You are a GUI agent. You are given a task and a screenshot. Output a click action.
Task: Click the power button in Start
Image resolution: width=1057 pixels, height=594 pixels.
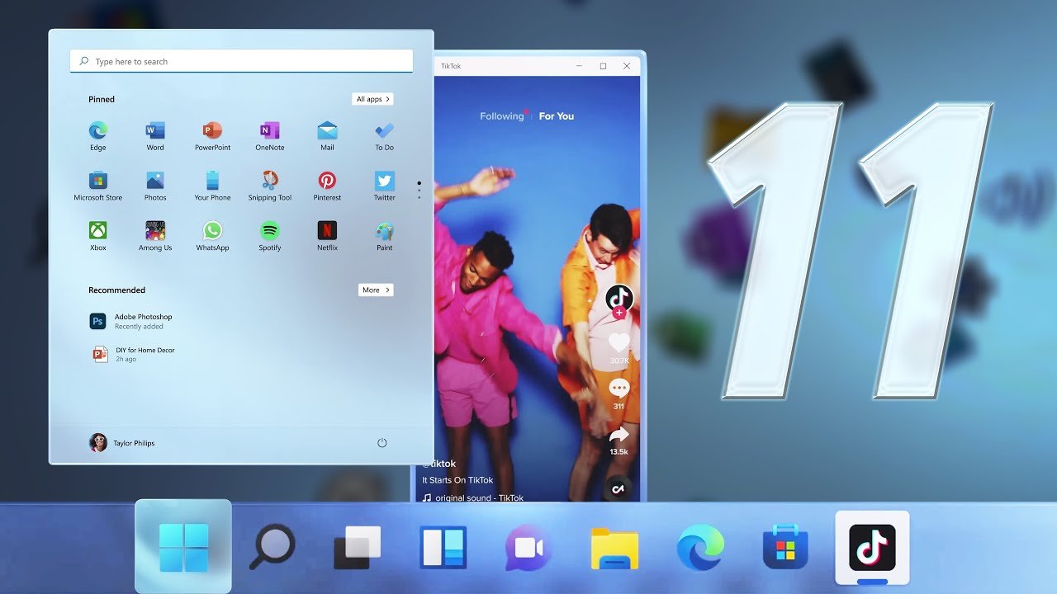382,443
